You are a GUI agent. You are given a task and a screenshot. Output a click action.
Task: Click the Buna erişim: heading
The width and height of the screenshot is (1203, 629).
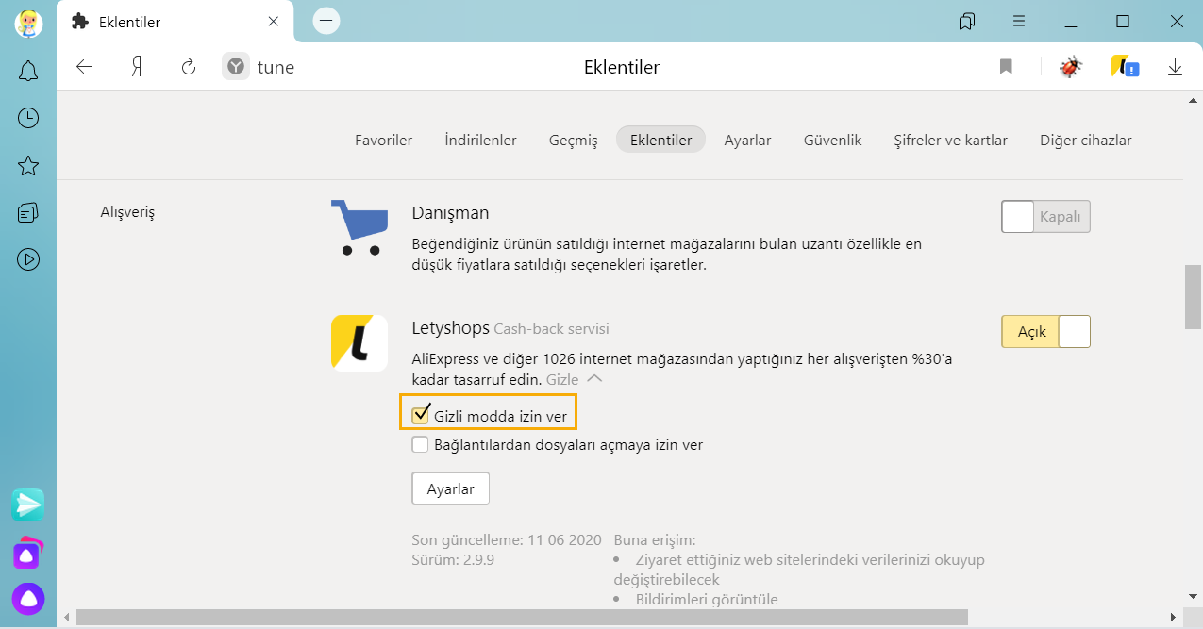(655, 540)
